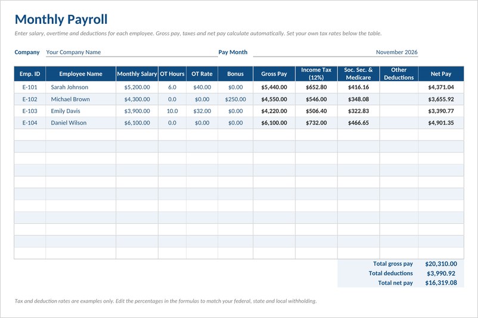Click the $3,390.77 net pay cell
The height and width of the screenshot is (318, 478).
tap(441, 111)
